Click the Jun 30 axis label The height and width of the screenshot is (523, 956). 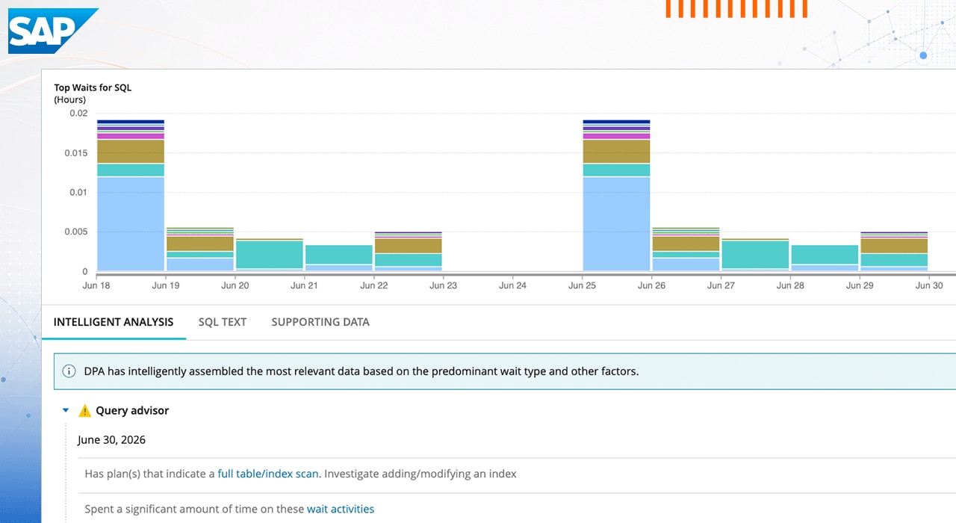point(929,285)
